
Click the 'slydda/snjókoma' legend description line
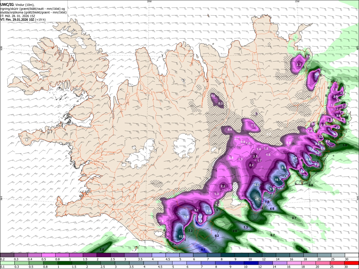coord(33,12)
